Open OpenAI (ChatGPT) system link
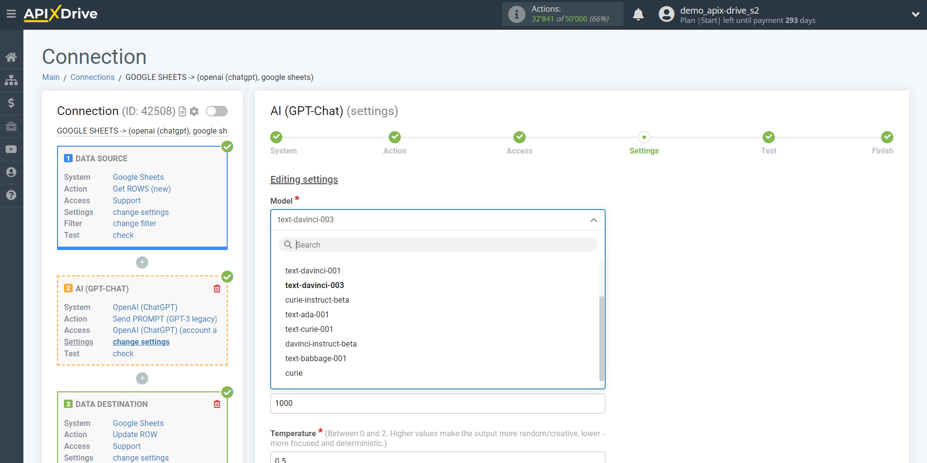This screenshot has width=927, height=463. (x=145, y=307)
